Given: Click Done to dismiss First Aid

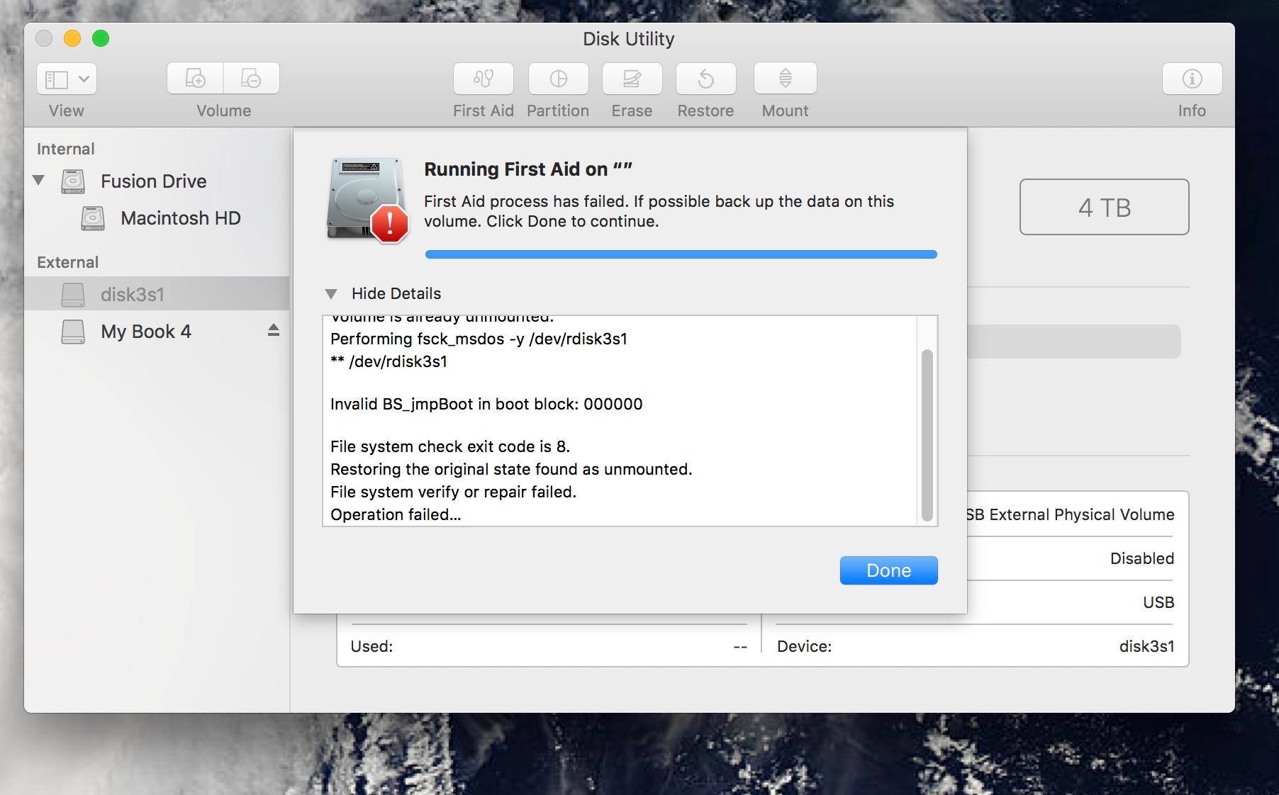Looking at the screenshot, I should [x=889, y=570].
